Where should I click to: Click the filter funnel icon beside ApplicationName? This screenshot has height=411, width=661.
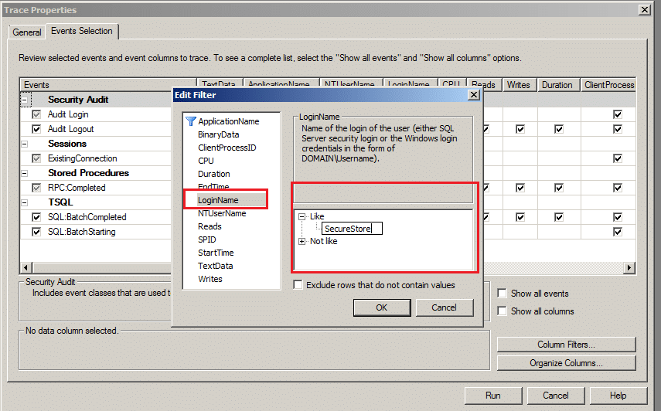pyautogui.click(x=190, y=121)
